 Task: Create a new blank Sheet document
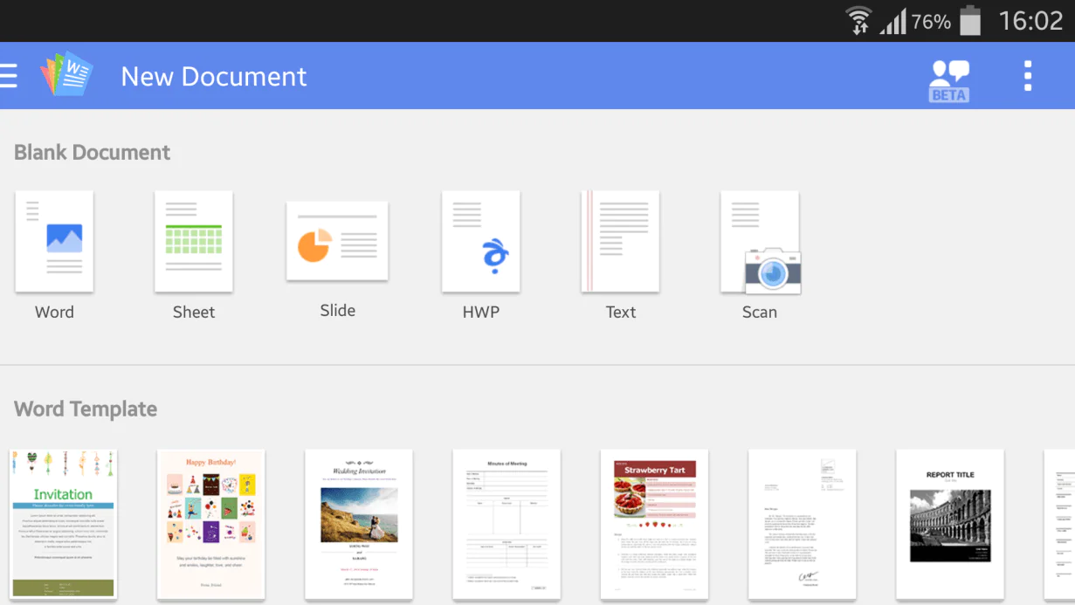pyautogui.click(x=193, y=241)
